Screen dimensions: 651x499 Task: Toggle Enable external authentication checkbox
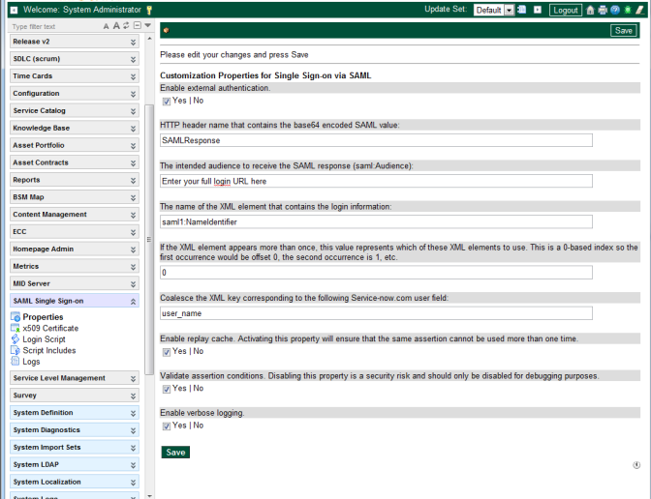point(166,101)
